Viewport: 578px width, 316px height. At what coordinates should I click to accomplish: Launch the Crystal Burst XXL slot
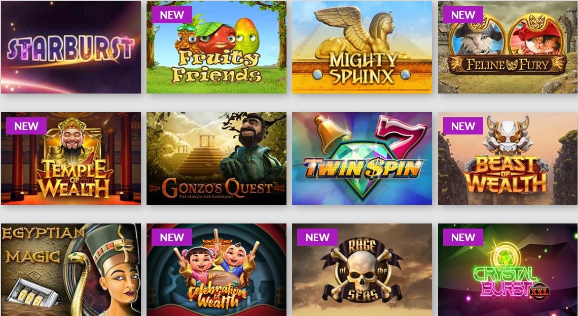[508, 269]
